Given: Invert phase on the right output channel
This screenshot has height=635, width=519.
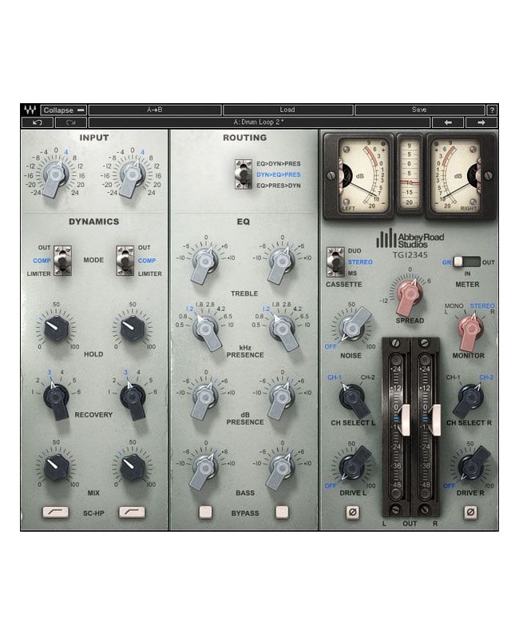Looking at the screenshot, I should pos(469,512).
